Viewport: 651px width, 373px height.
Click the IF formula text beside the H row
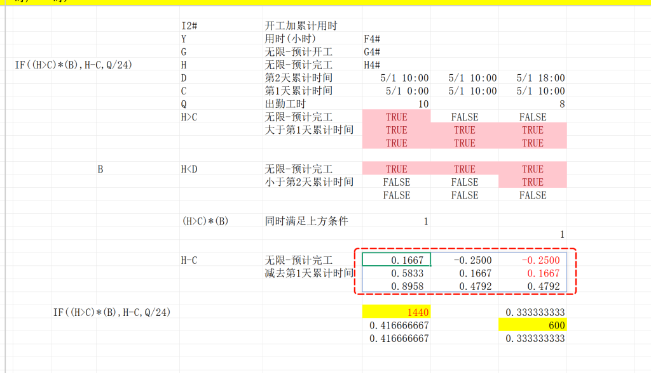click(74, 65)
